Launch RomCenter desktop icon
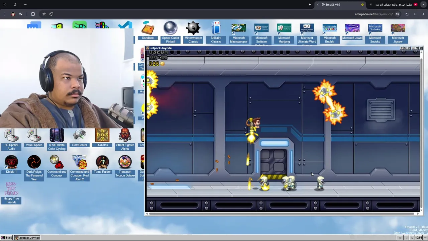428x241 pixels. coord(80,138)
